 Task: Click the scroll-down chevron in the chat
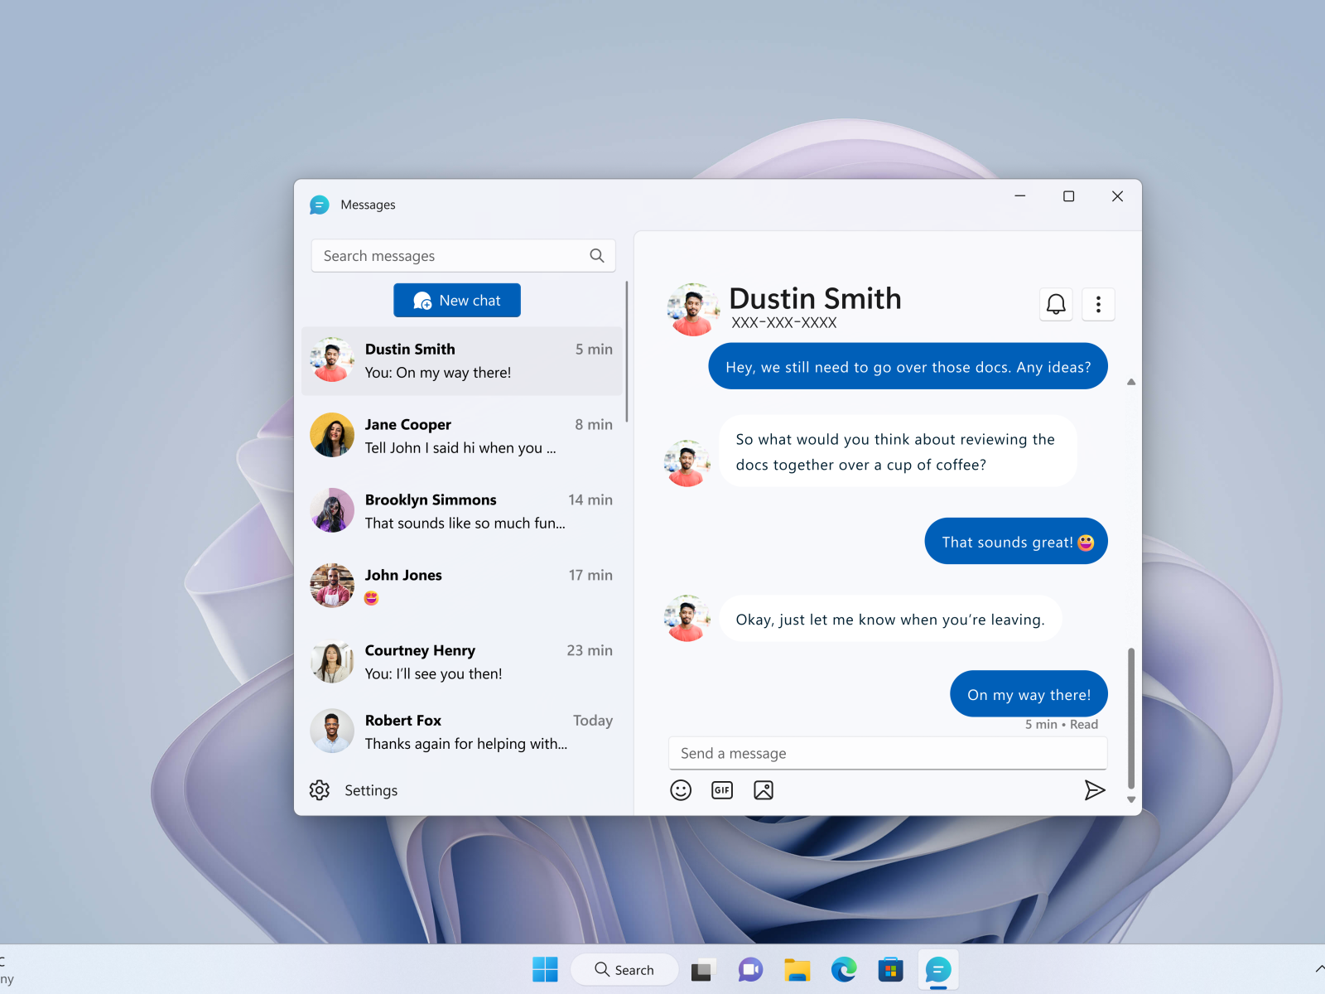1130,800
